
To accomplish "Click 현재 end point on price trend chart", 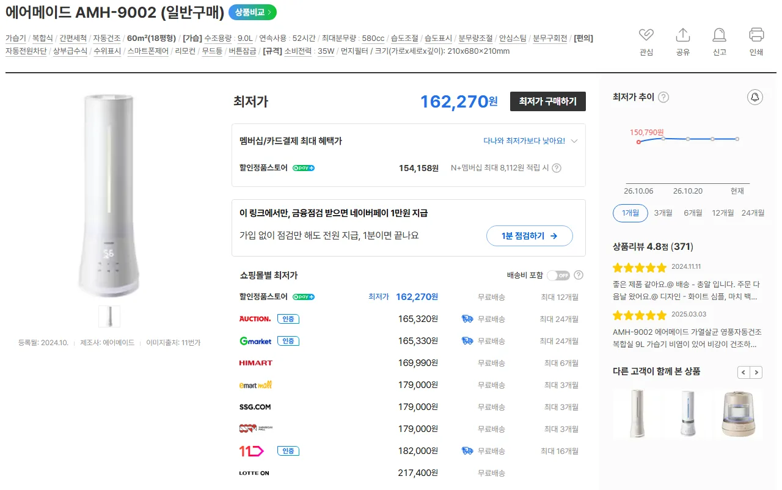I will click(737, 139).
